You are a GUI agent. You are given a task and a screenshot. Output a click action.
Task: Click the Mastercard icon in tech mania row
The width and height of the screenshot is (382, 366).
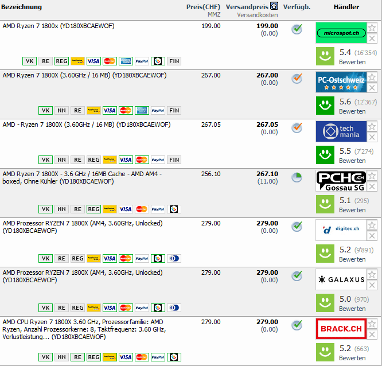[x=142, y=160]
